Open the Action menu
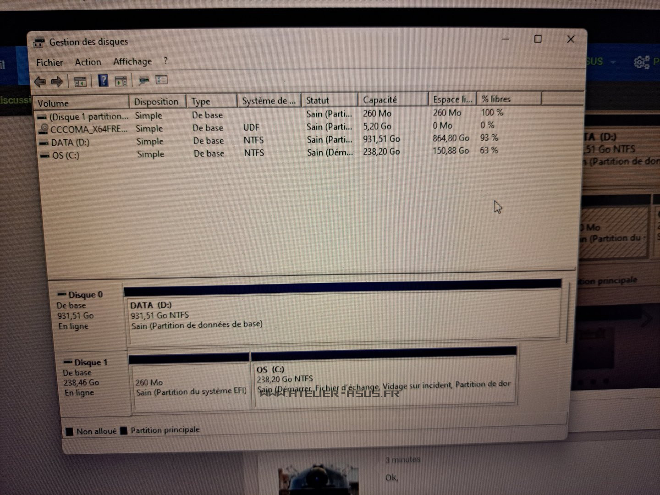This screenshot has width=660, height=495. click(88, 62)
